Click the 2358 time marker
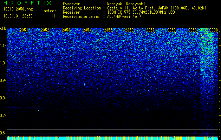 click(x=171, y=30)
